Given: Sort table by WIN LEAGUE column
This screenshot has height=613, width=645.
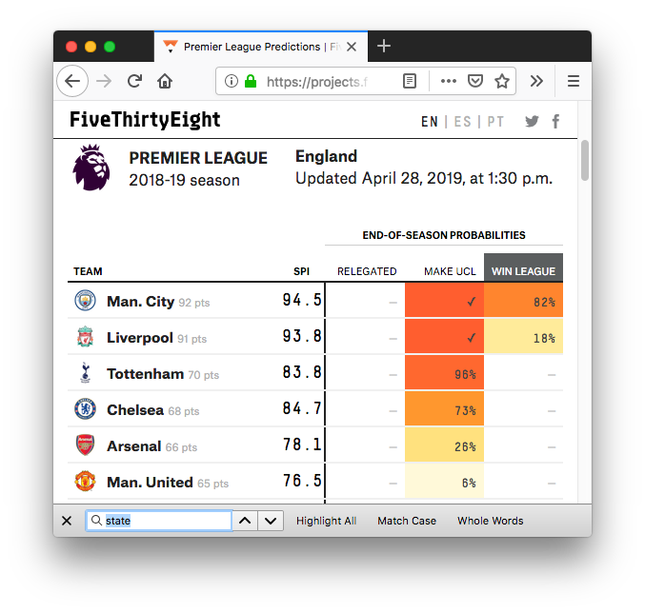Looking at the screenshot, I should pos(523,271).
